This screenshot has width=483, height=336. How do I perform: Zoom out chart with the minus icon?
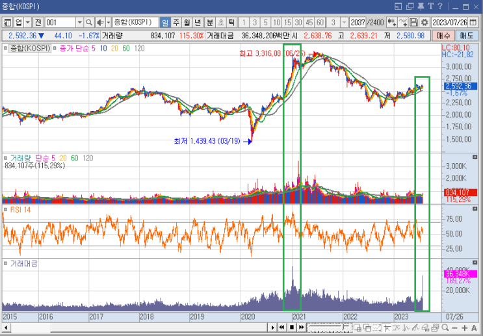coord(454,328)
